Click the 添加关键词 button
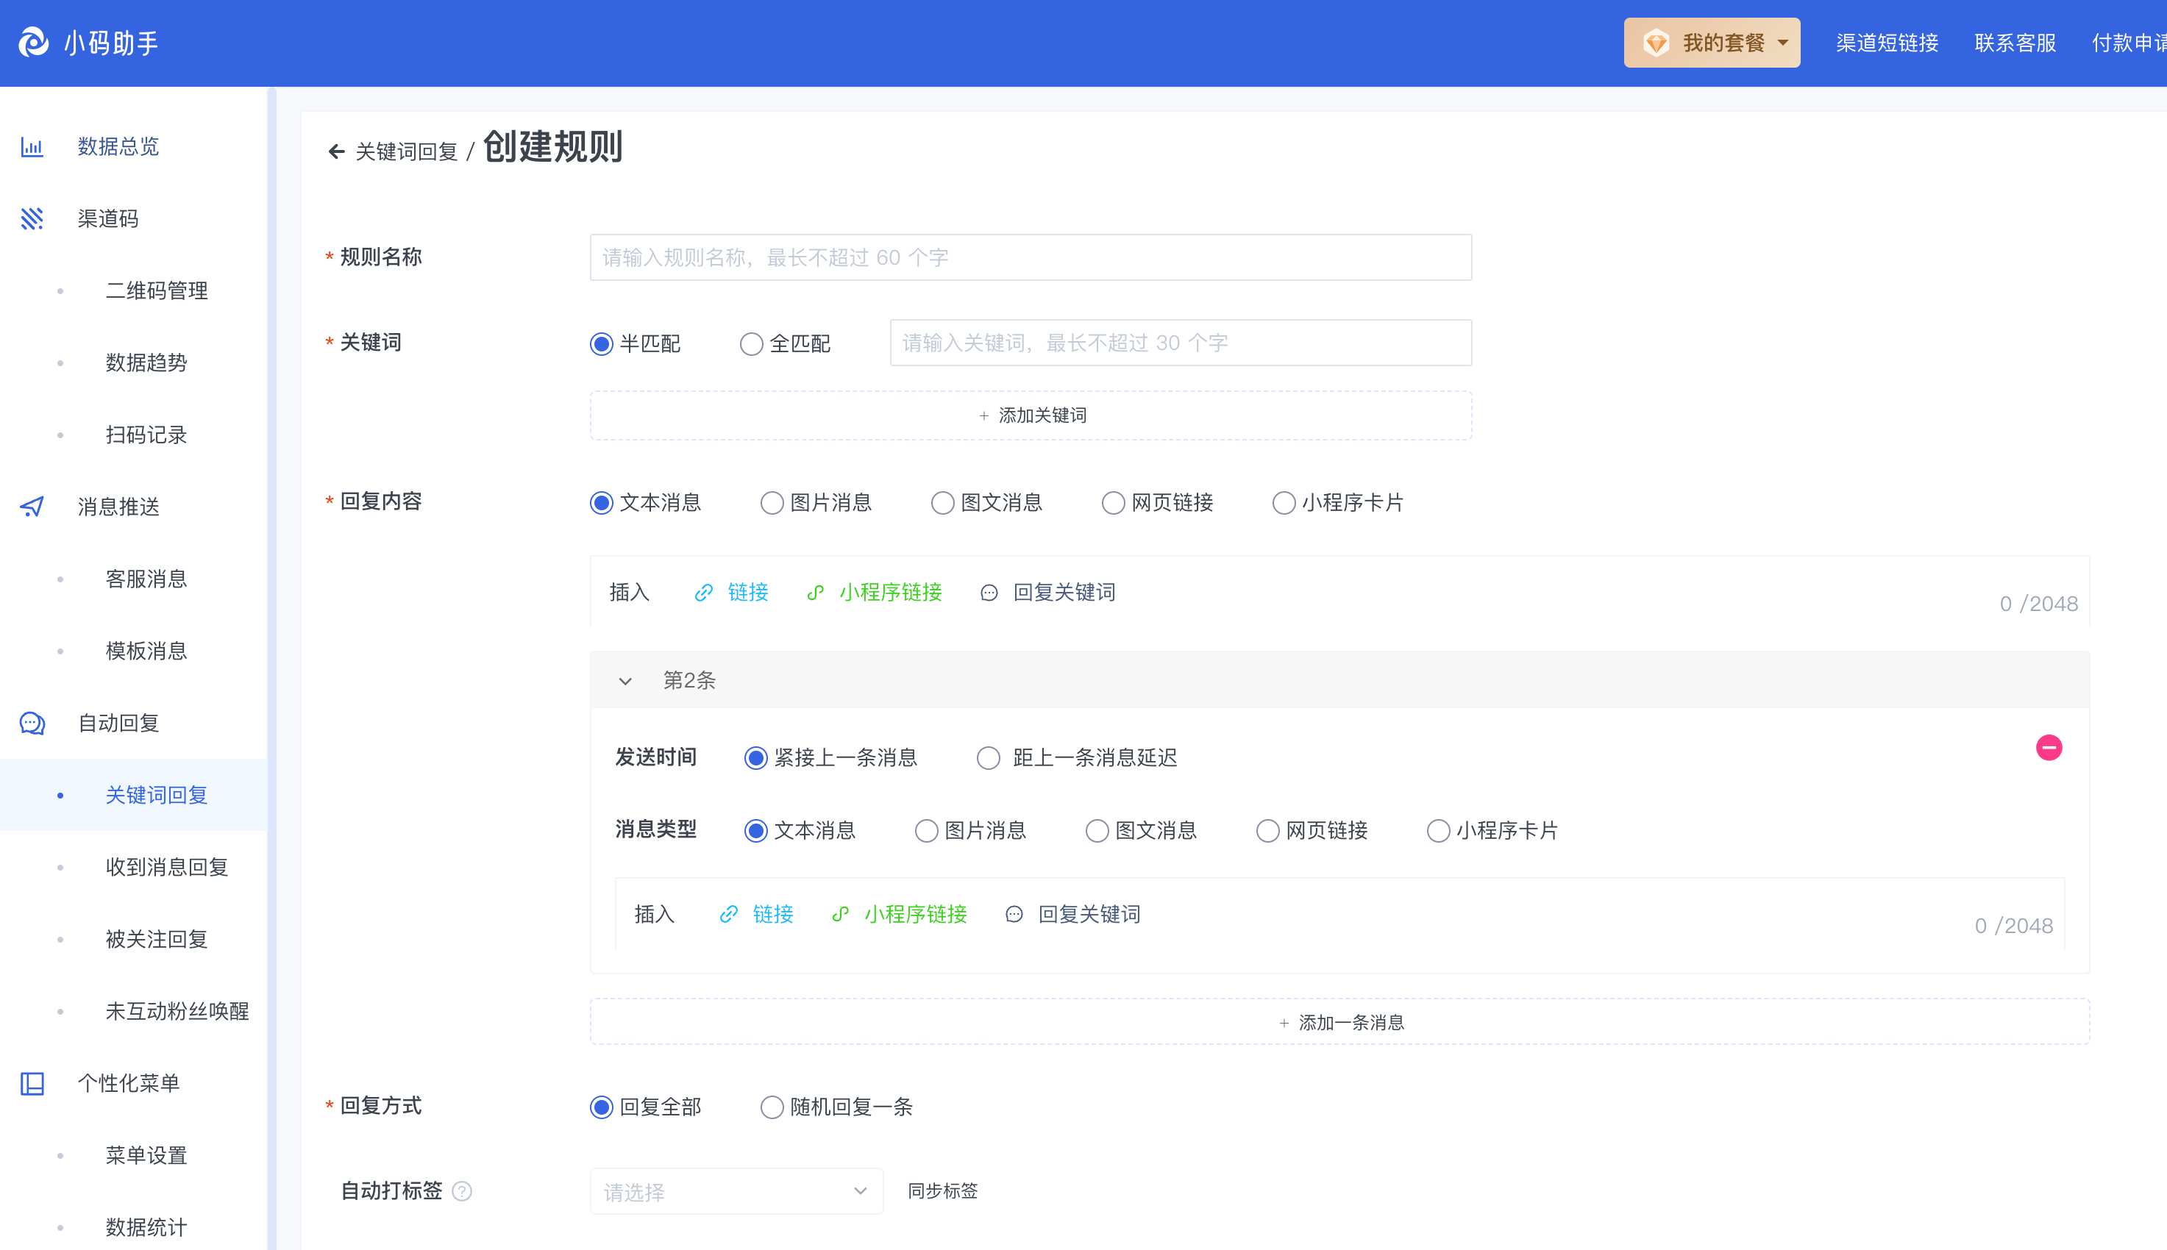2167x1250 pixels. [x=1031, y=415]
